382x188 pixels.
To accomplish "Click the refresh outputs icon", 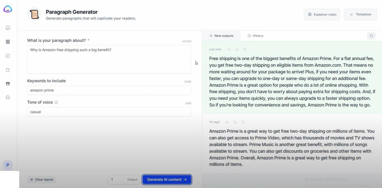I will (371, 36).
